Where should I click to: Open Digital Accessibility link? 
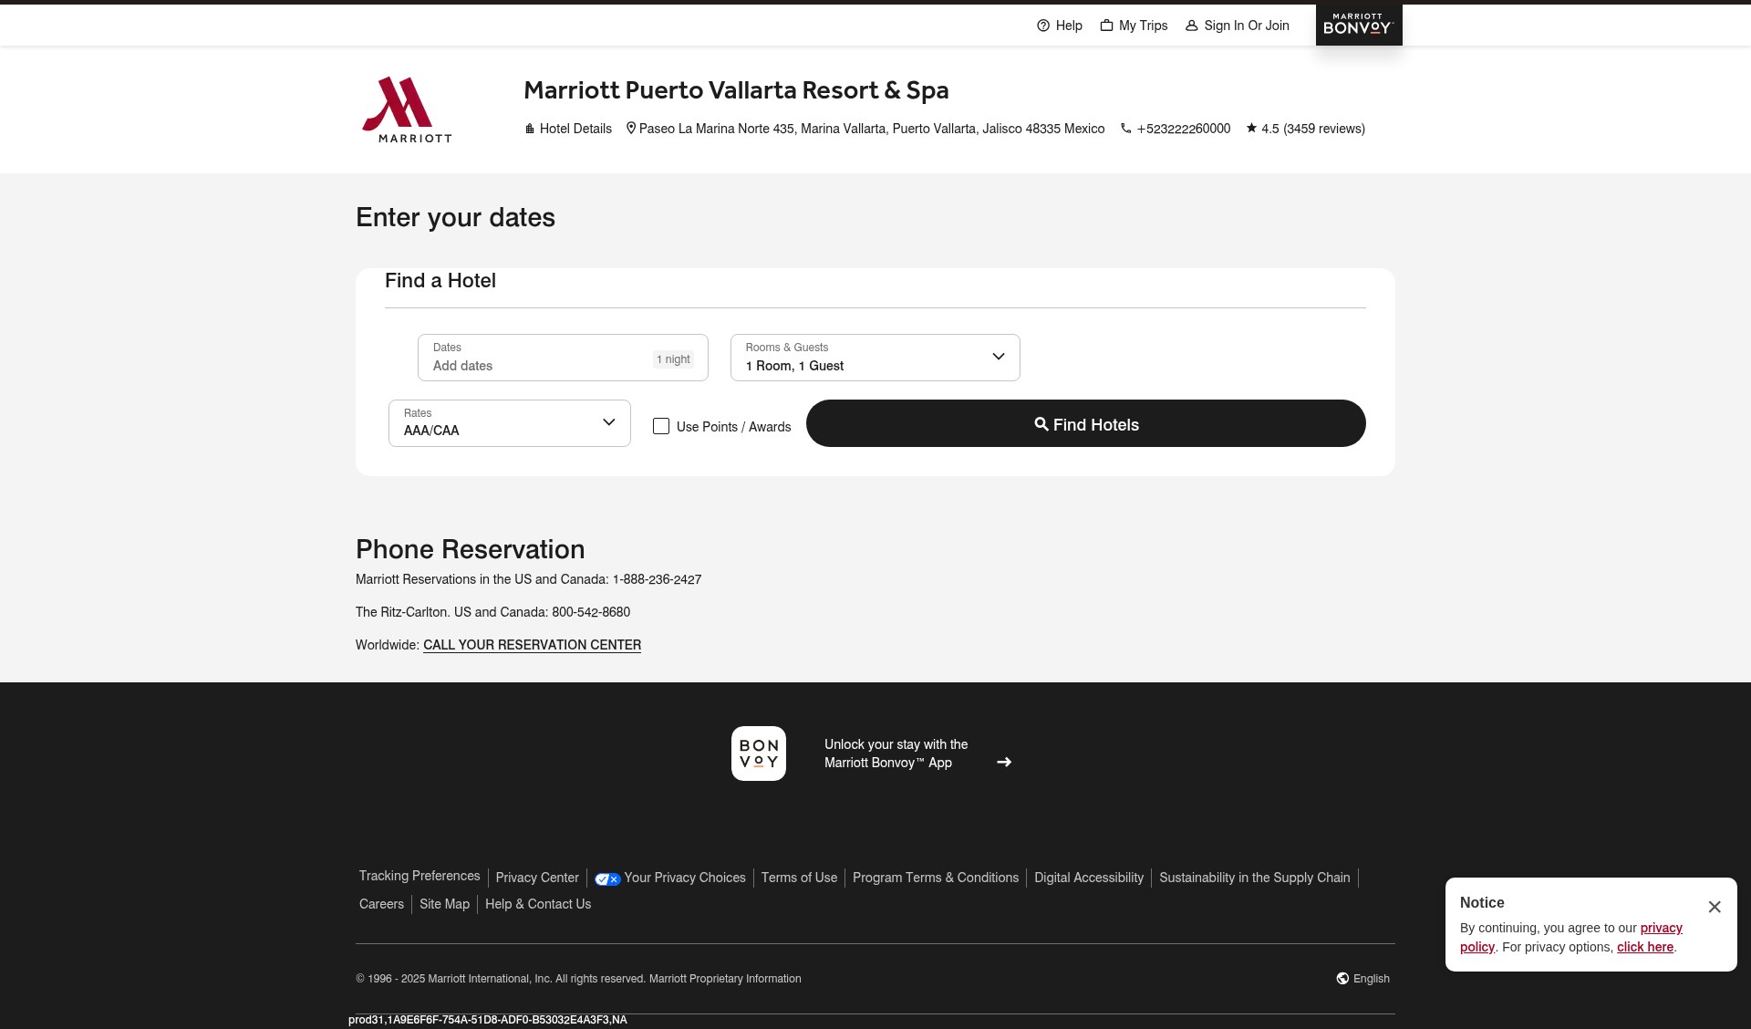click(x=1089, y=878)
